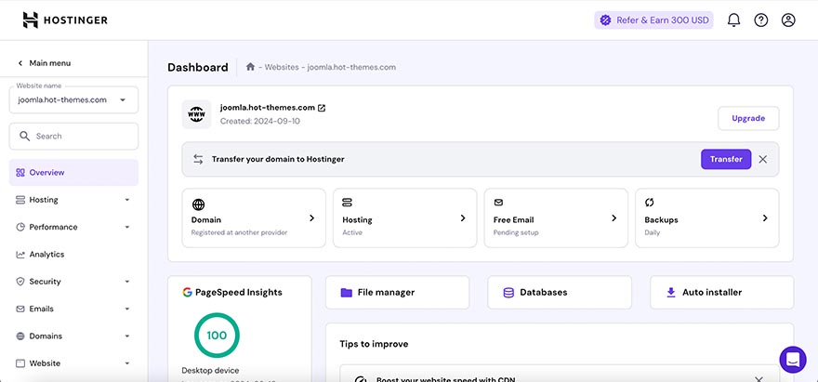Click the Created: 2024-09-10 text
Screen dimensions: 818x382
coord(259,122)
